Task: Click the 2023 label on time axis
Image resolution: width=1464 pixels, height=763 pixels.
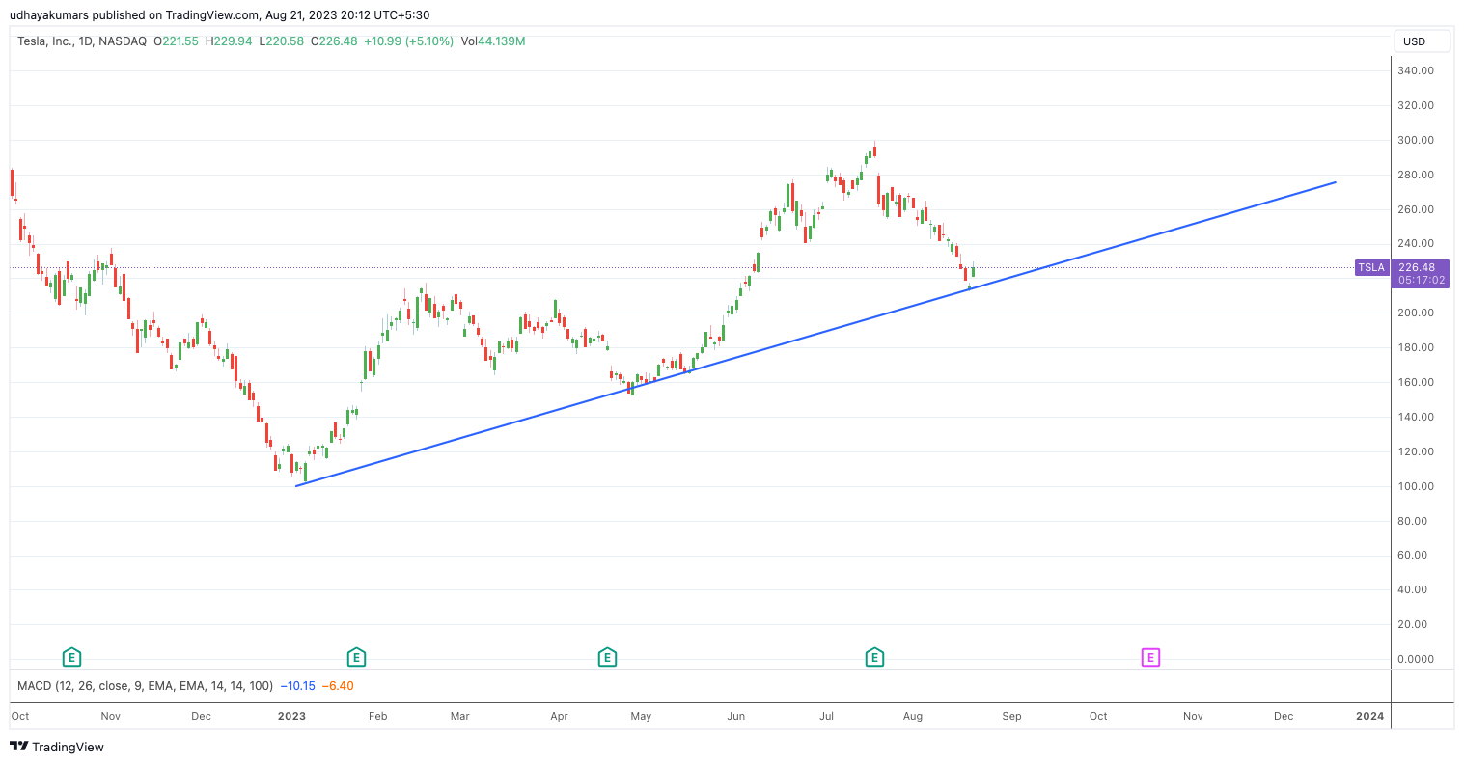Action: [291, 716]
